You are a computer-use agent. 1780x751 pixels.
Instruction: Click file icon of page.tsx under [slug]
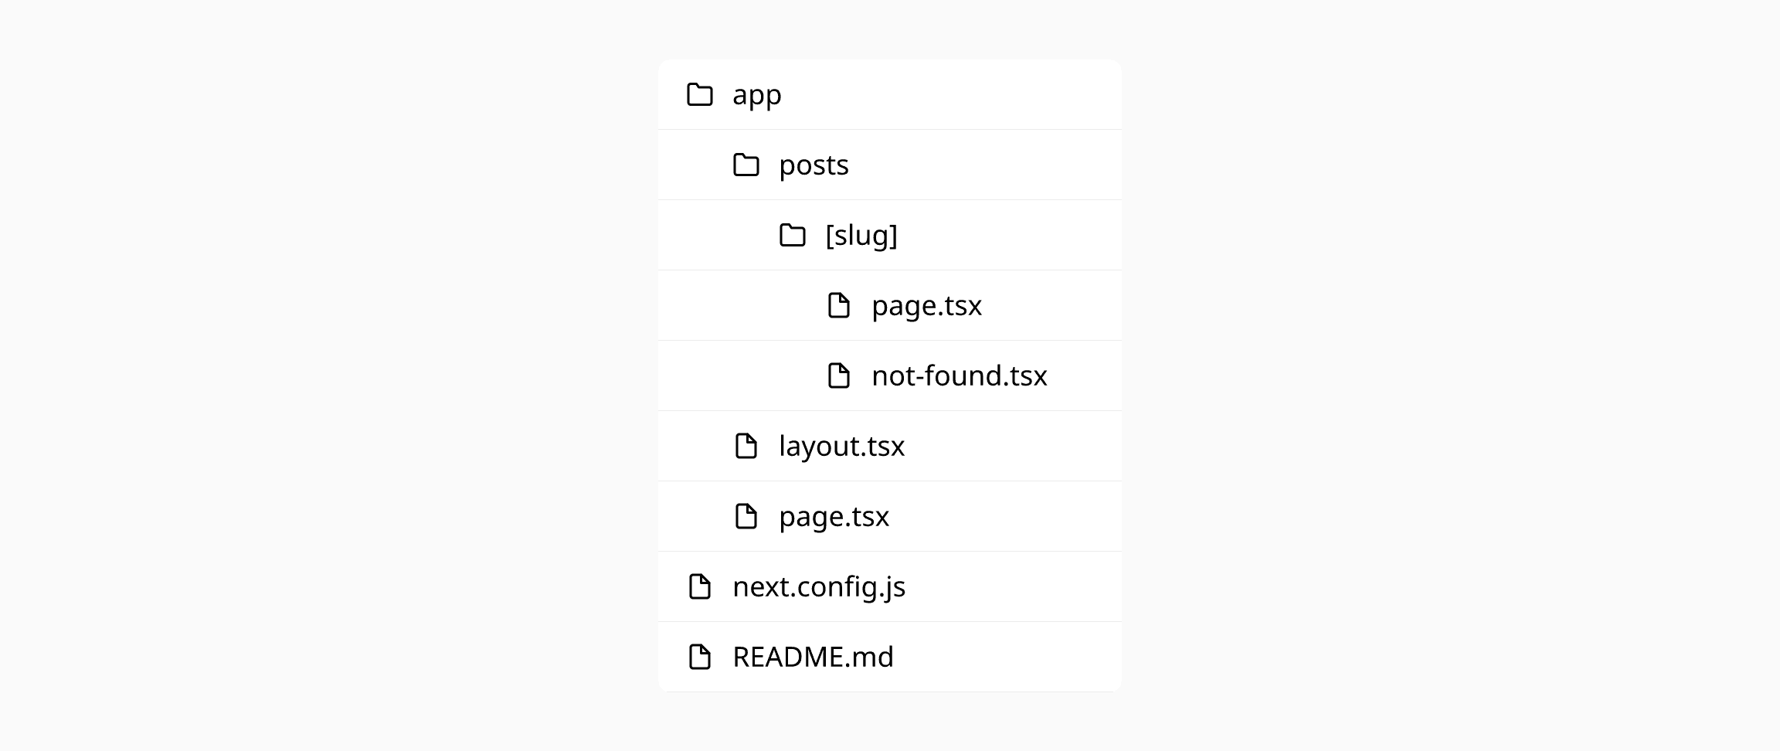[839, 305]
